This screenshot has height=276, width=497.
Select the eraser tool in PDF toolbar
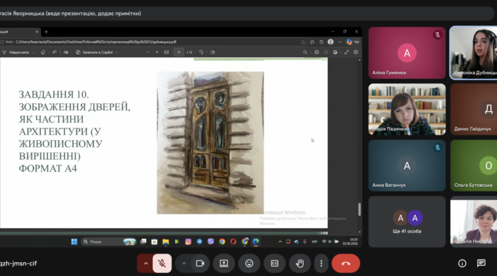[x=43, y=52]
